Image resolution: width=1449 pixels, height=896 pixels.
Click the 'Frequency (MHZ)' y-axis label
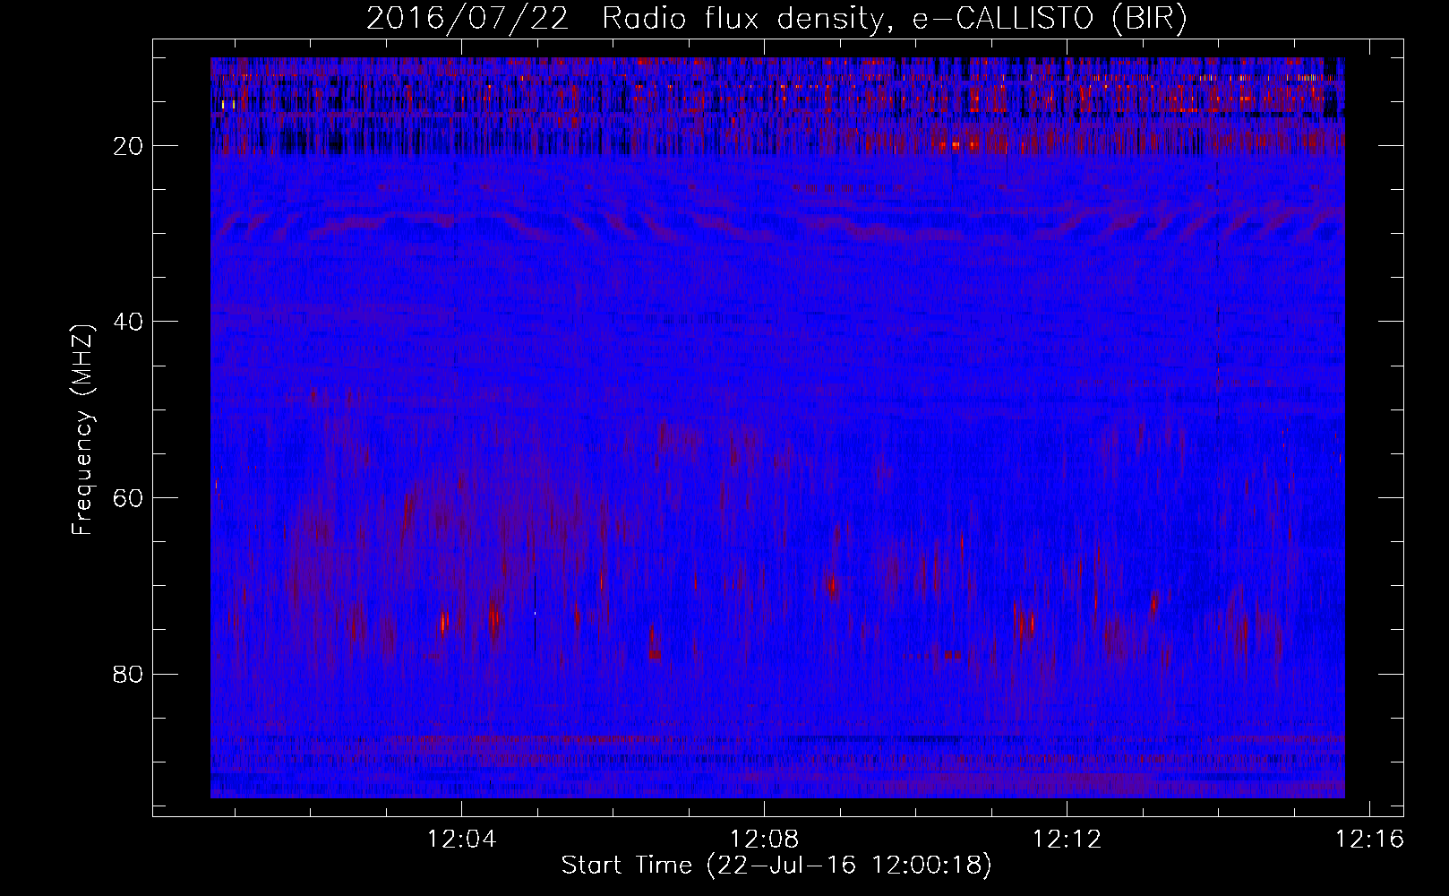point(82,429)
